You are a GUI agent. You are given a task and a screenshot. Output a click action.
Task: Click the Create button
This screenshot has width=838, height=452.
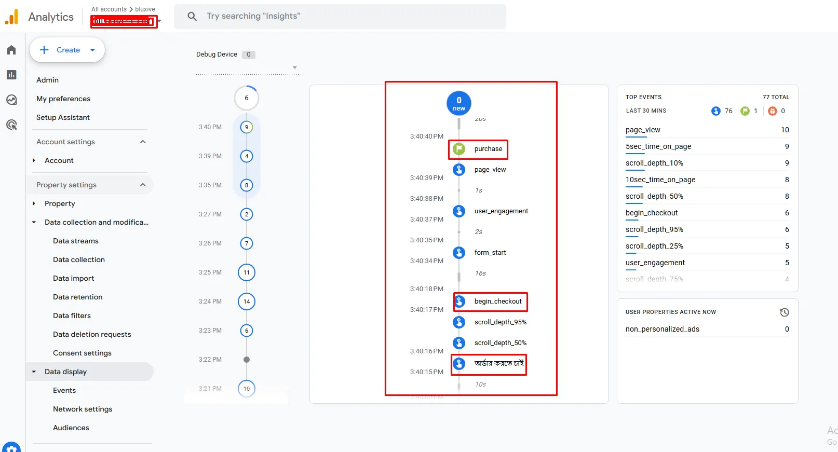[x=67, y=50]
